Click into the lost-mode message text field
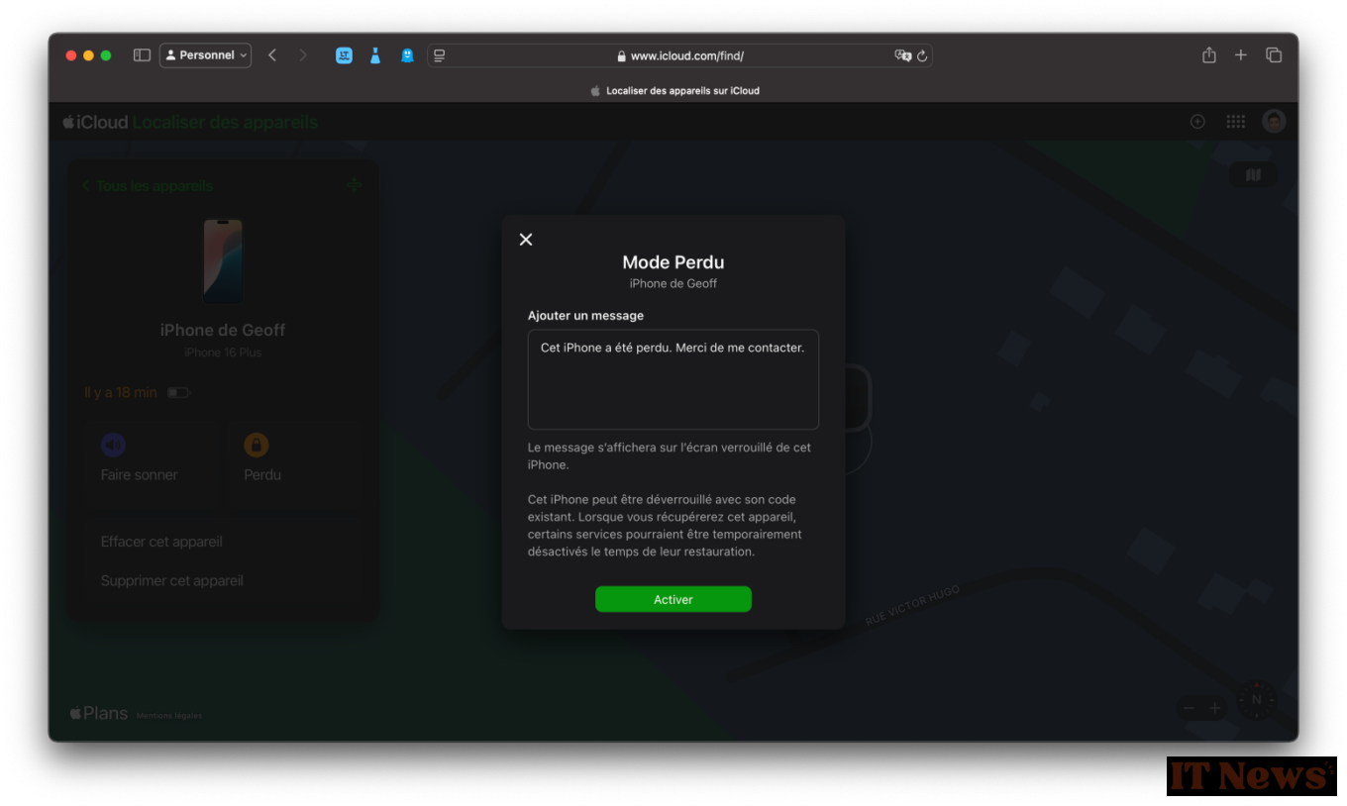 pos(673,379)
